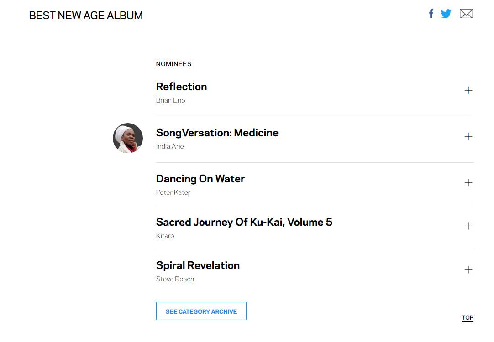Open the See Category Archive button
Viewport: 494px width, 342px height.
click(x=201, y=311)
